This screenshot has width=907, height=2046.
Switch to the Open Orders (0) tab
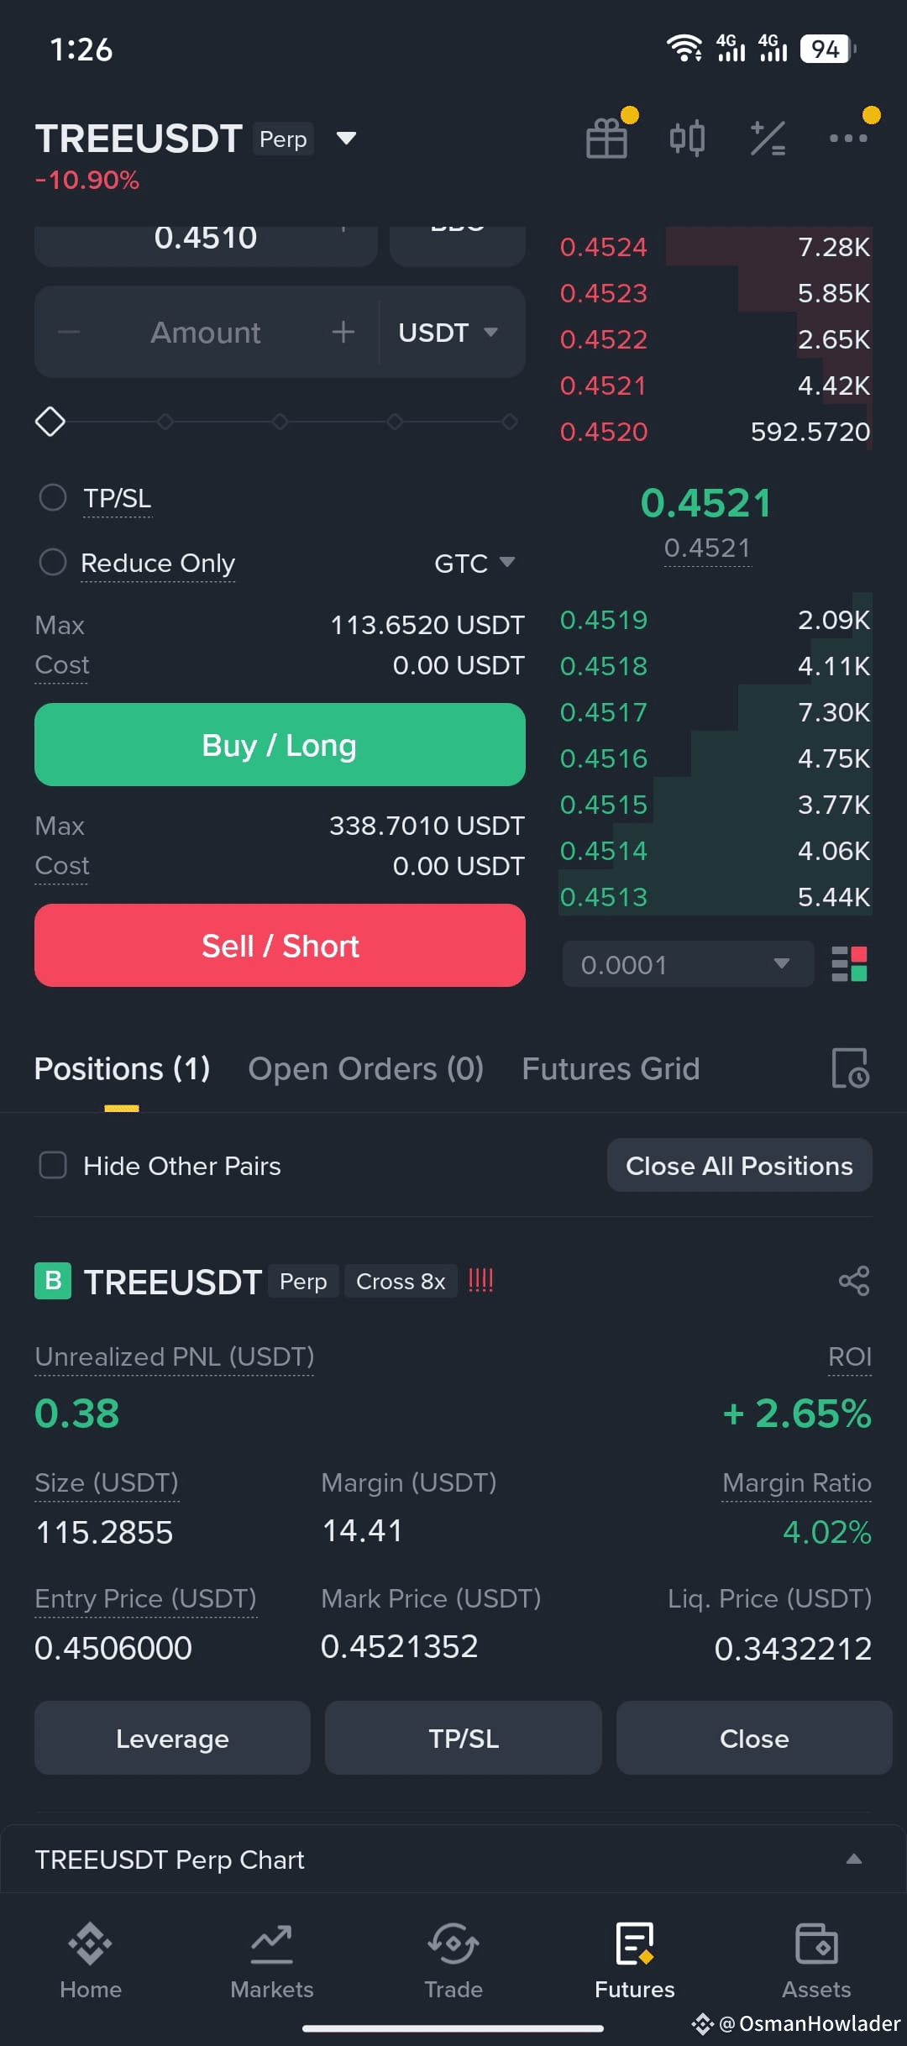point(366,1068)
